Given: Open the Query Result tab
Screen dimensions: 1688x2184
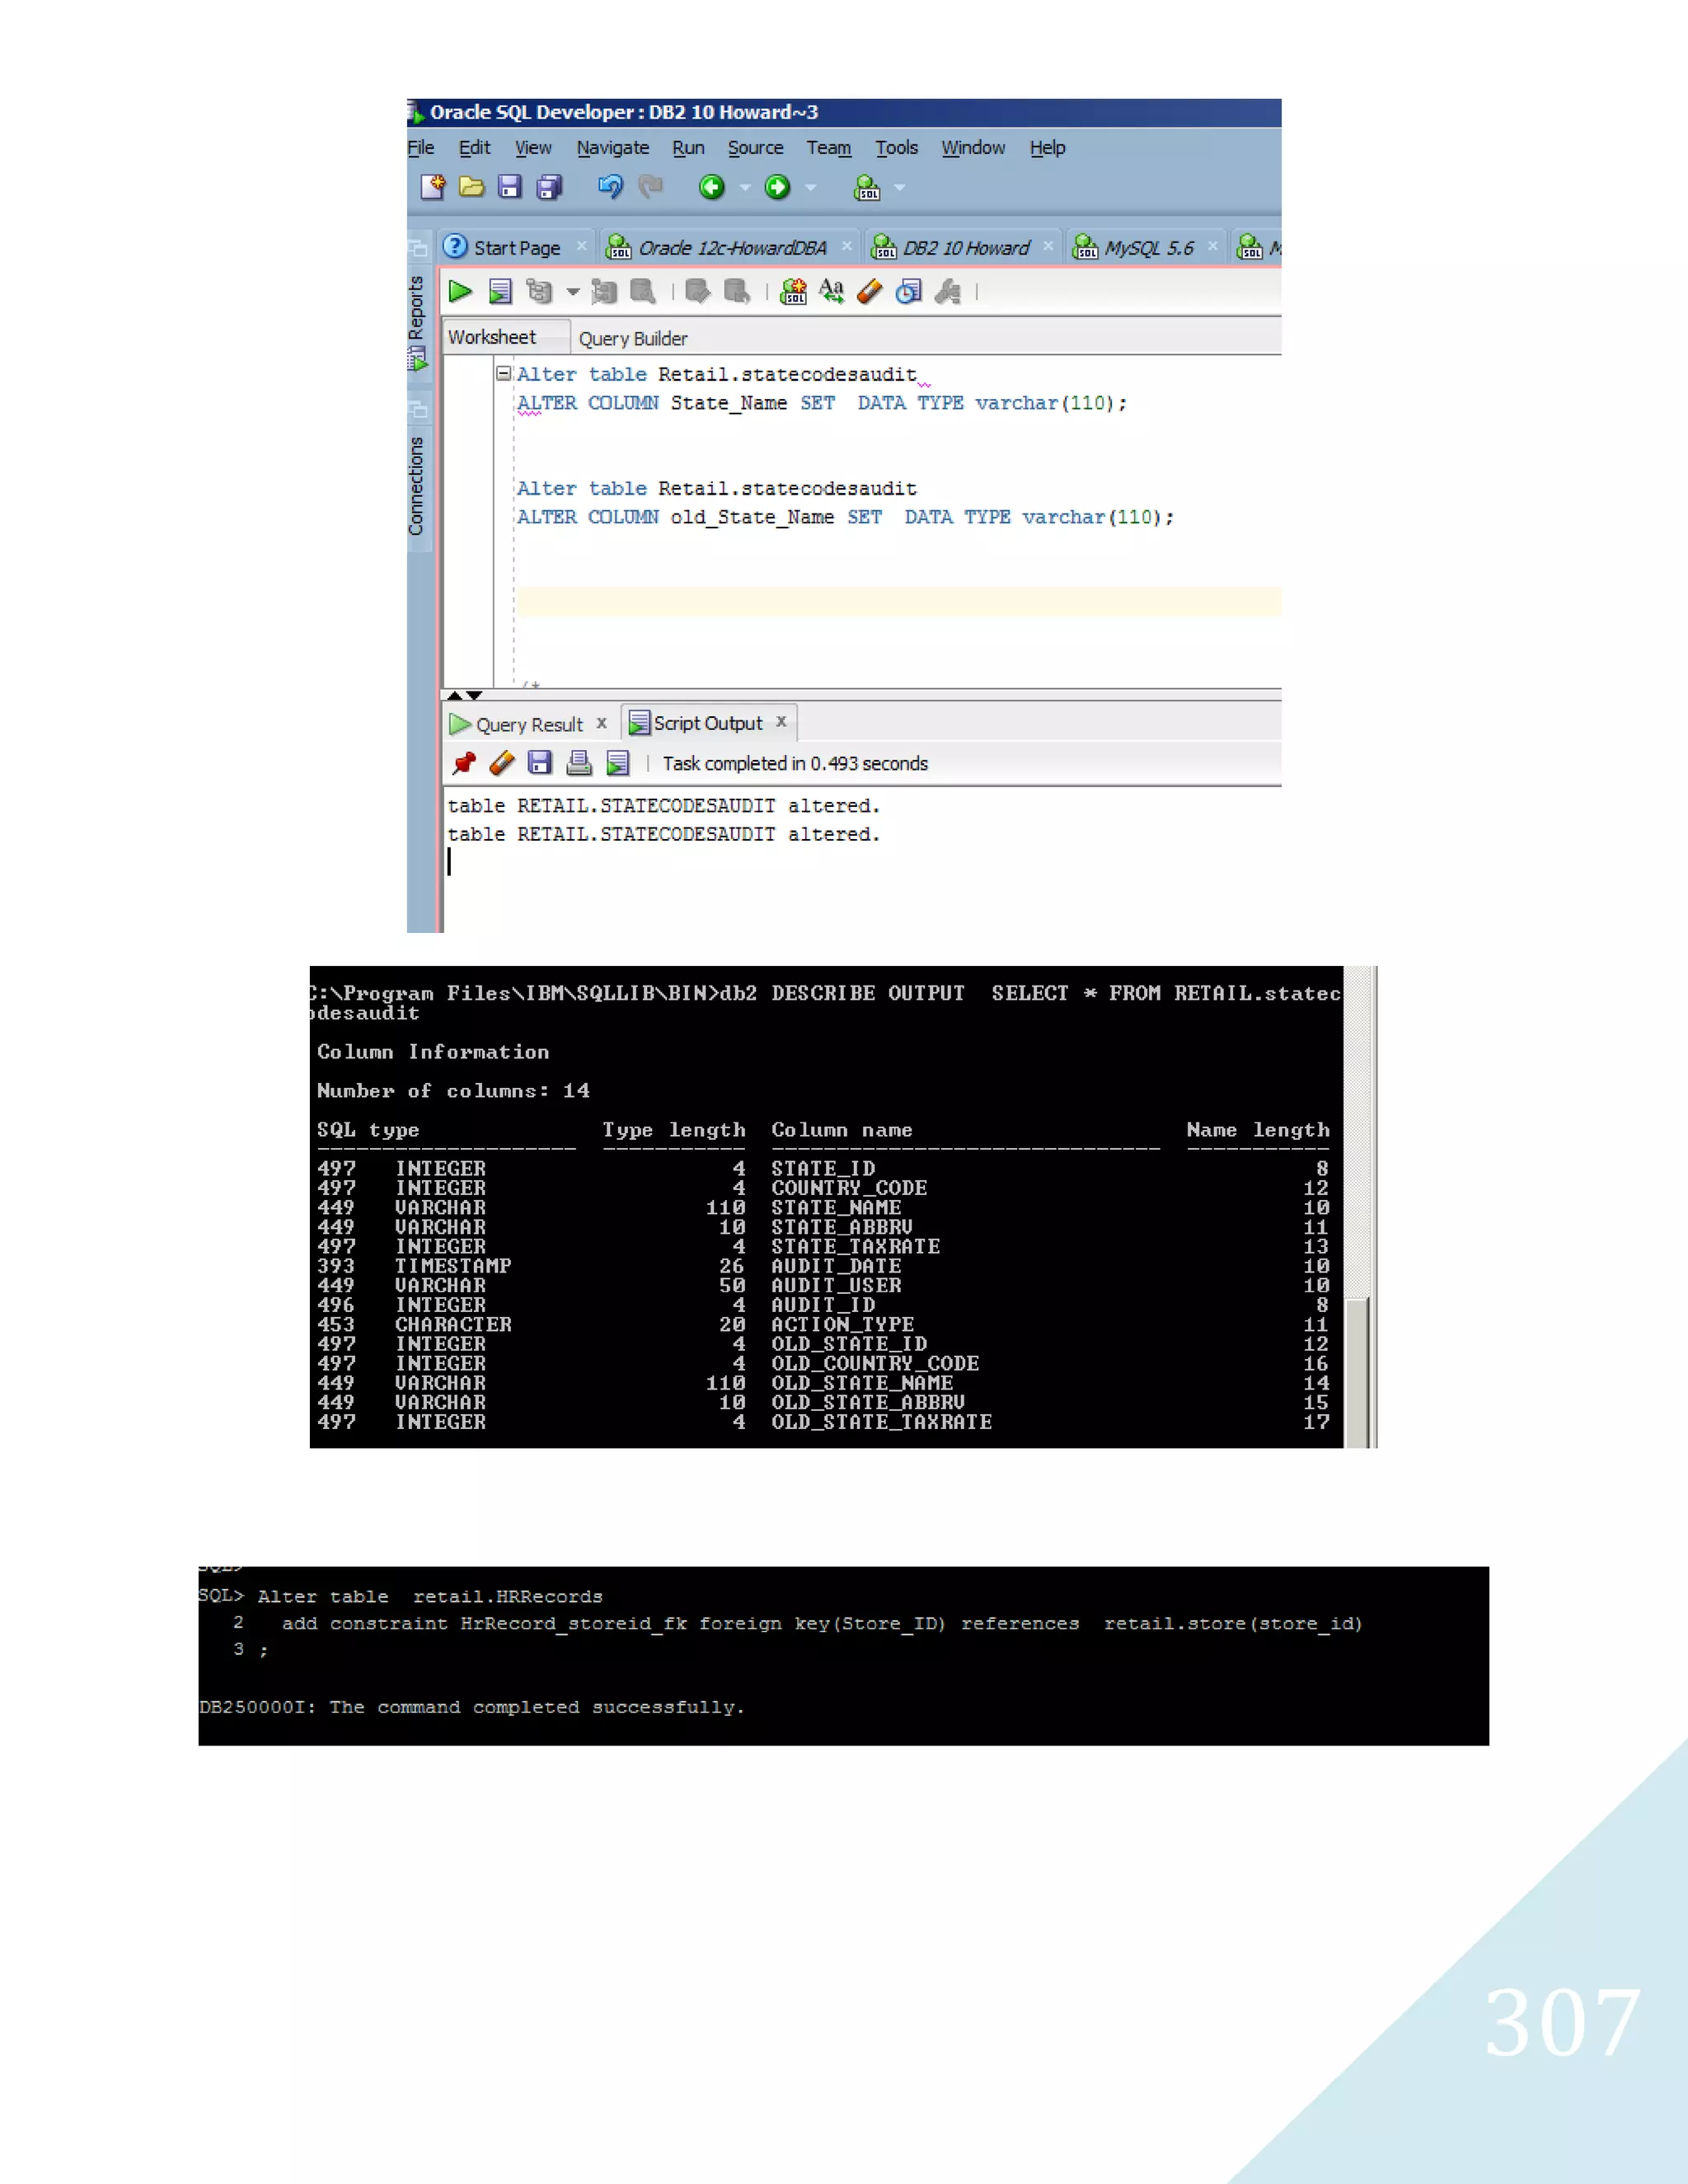Looking at the screenshot, I should coord(530,724).
